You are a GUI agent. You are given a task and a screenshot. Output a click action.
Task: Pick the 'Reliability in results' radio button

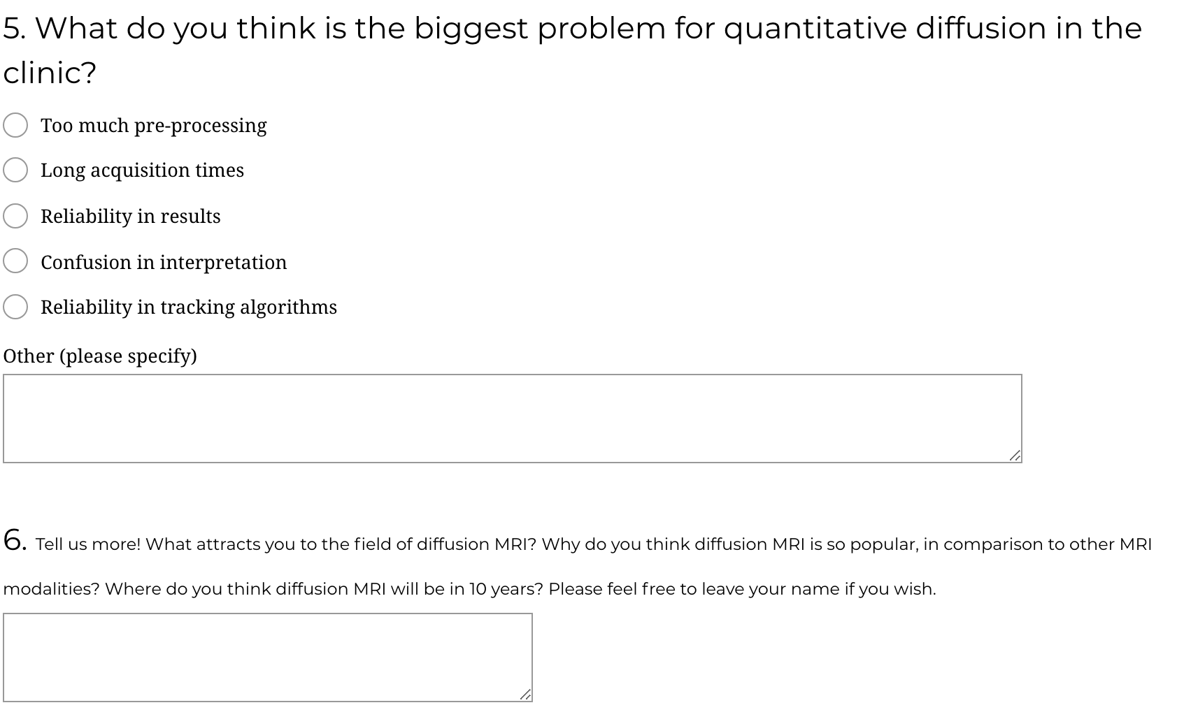click(x=15, y=216)
